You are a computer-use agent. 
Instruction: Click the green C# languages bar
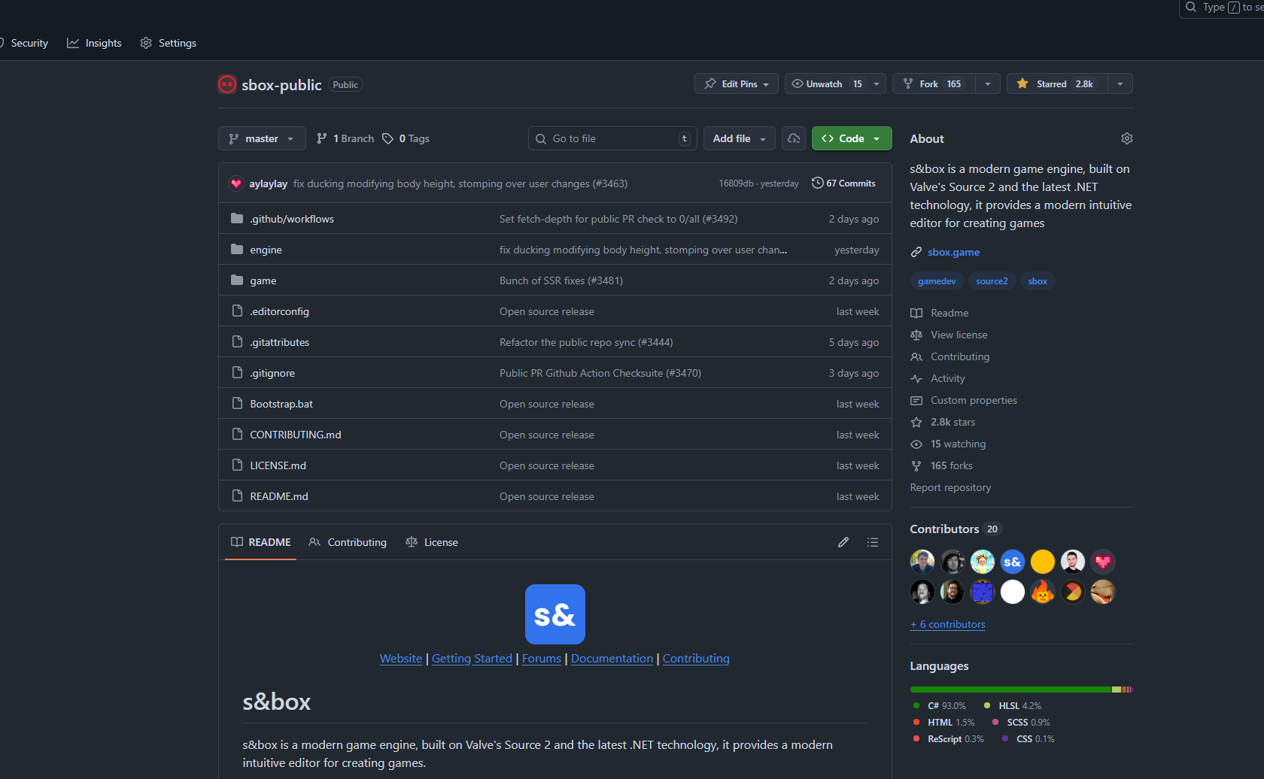click(x=1010, y=690)
